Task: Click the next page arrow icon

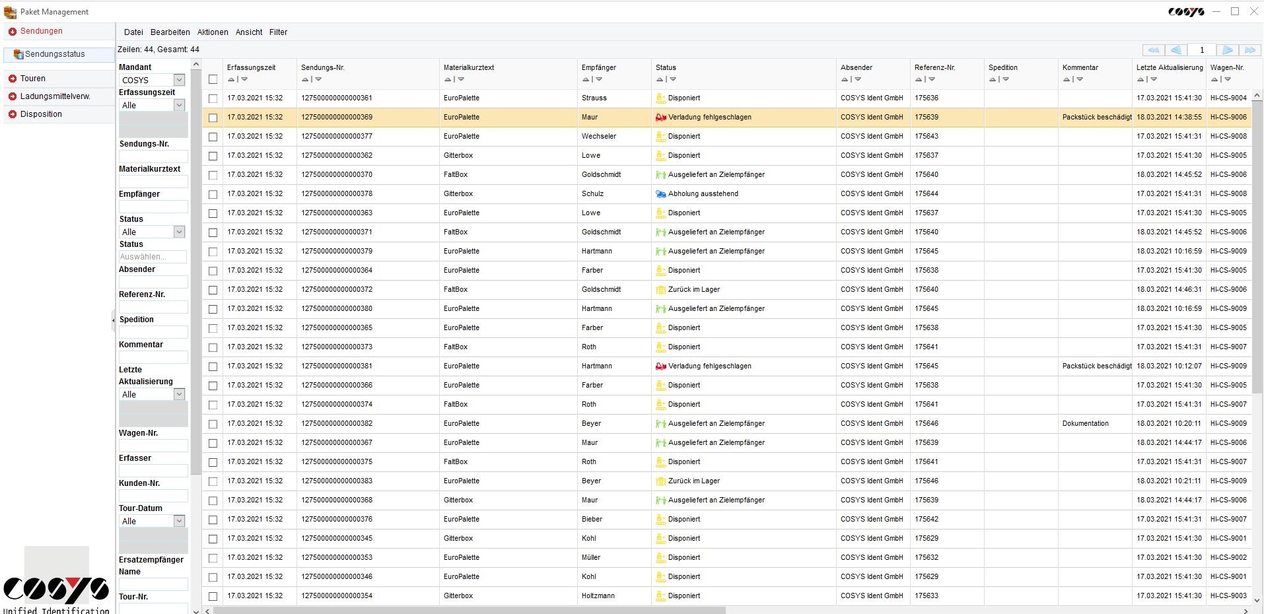Action: pyautogui.click(x=1227, y=50)
